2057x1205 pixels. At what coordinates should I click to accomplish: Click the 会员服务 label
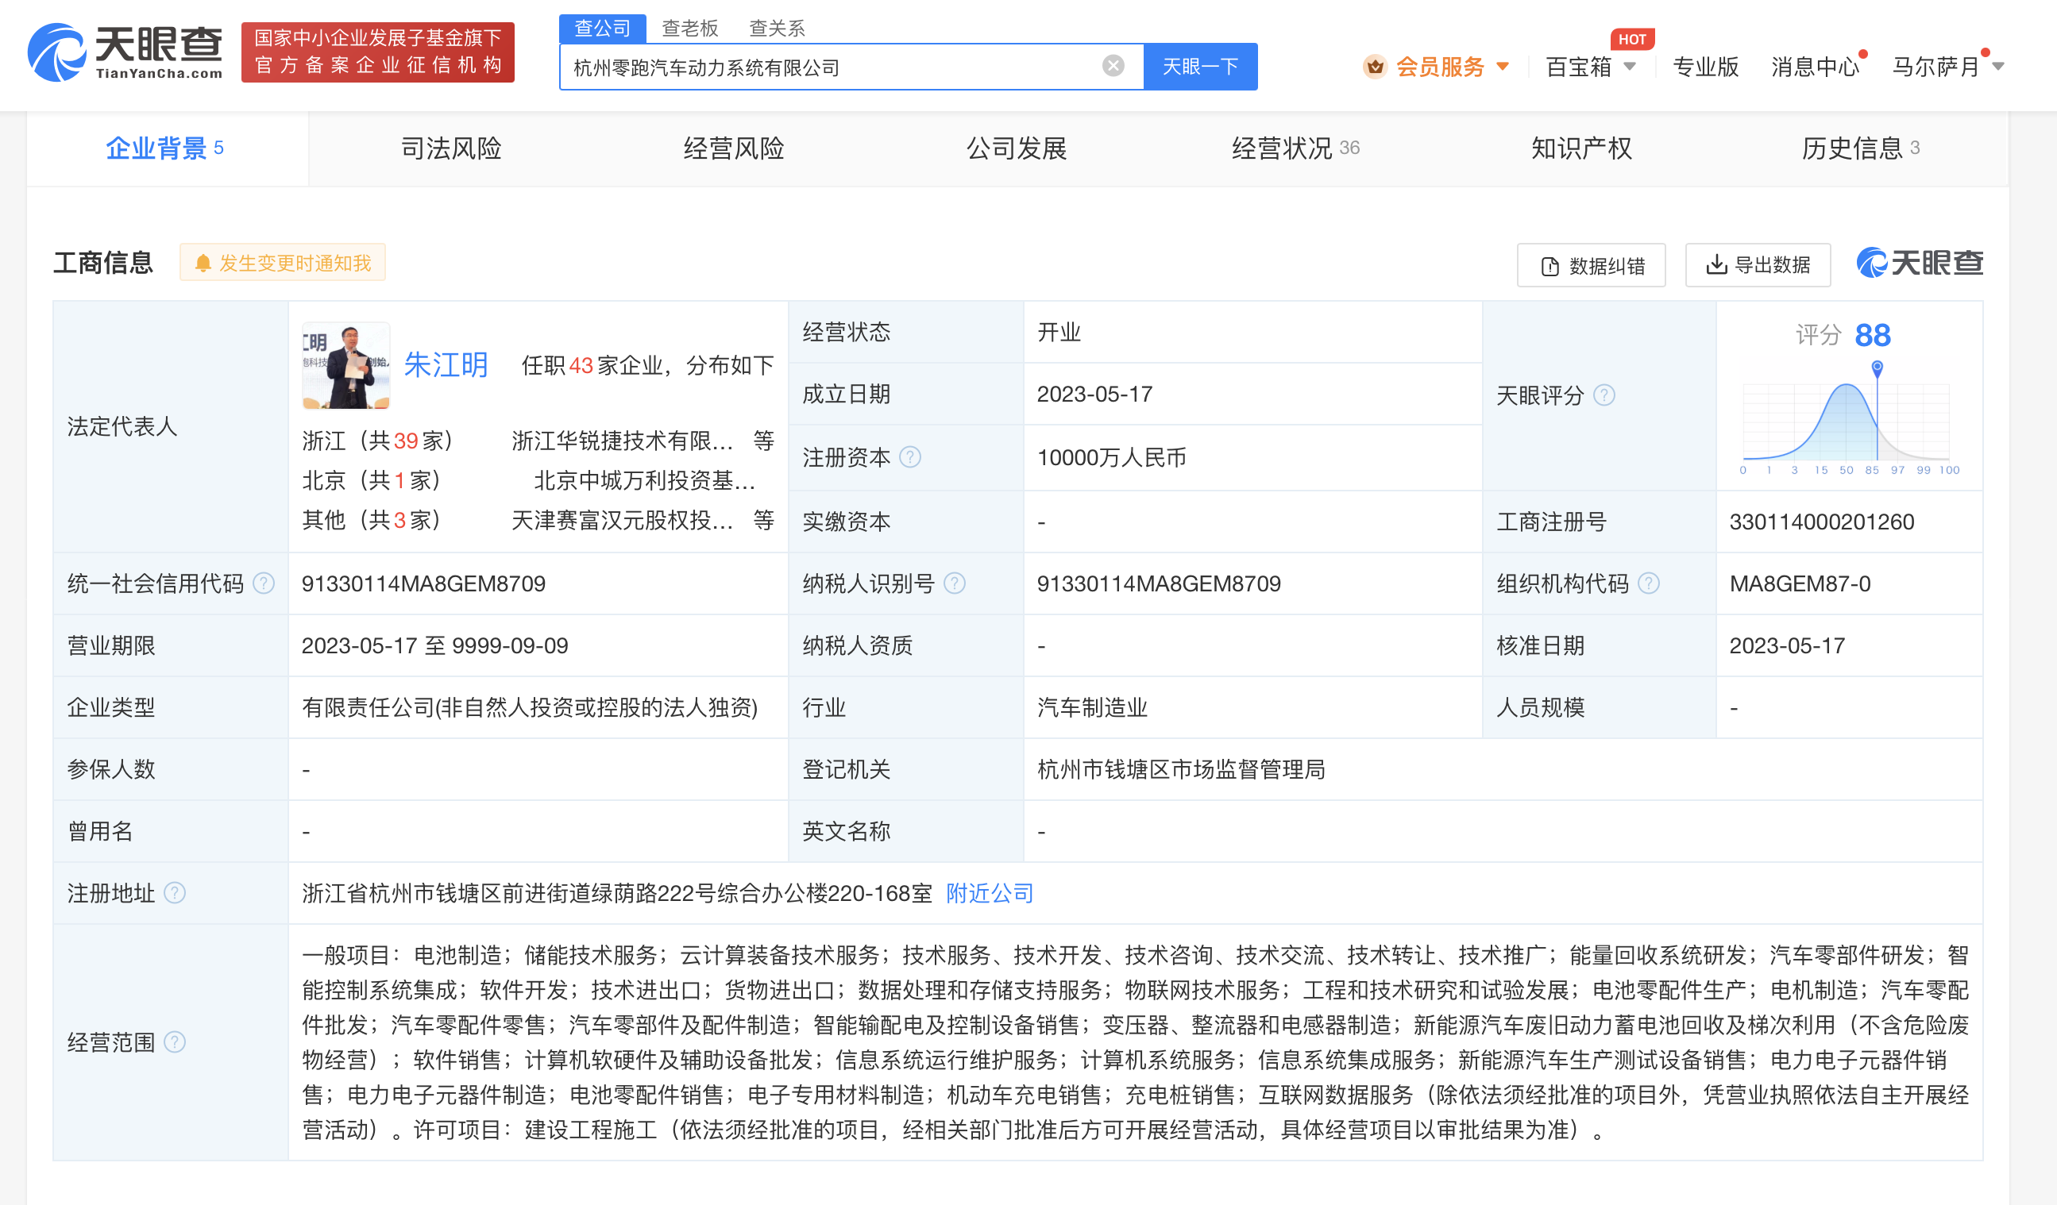point(1440,67)
